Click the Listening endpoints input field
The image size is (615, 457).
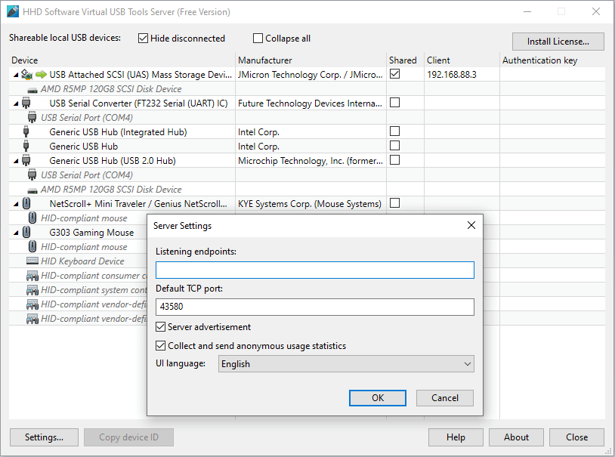click(315, 270)
